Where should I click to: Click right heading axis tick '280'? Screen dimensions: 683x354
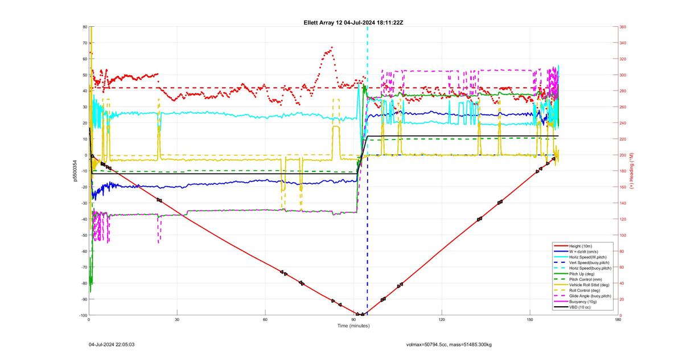click(x=623, y=91)
